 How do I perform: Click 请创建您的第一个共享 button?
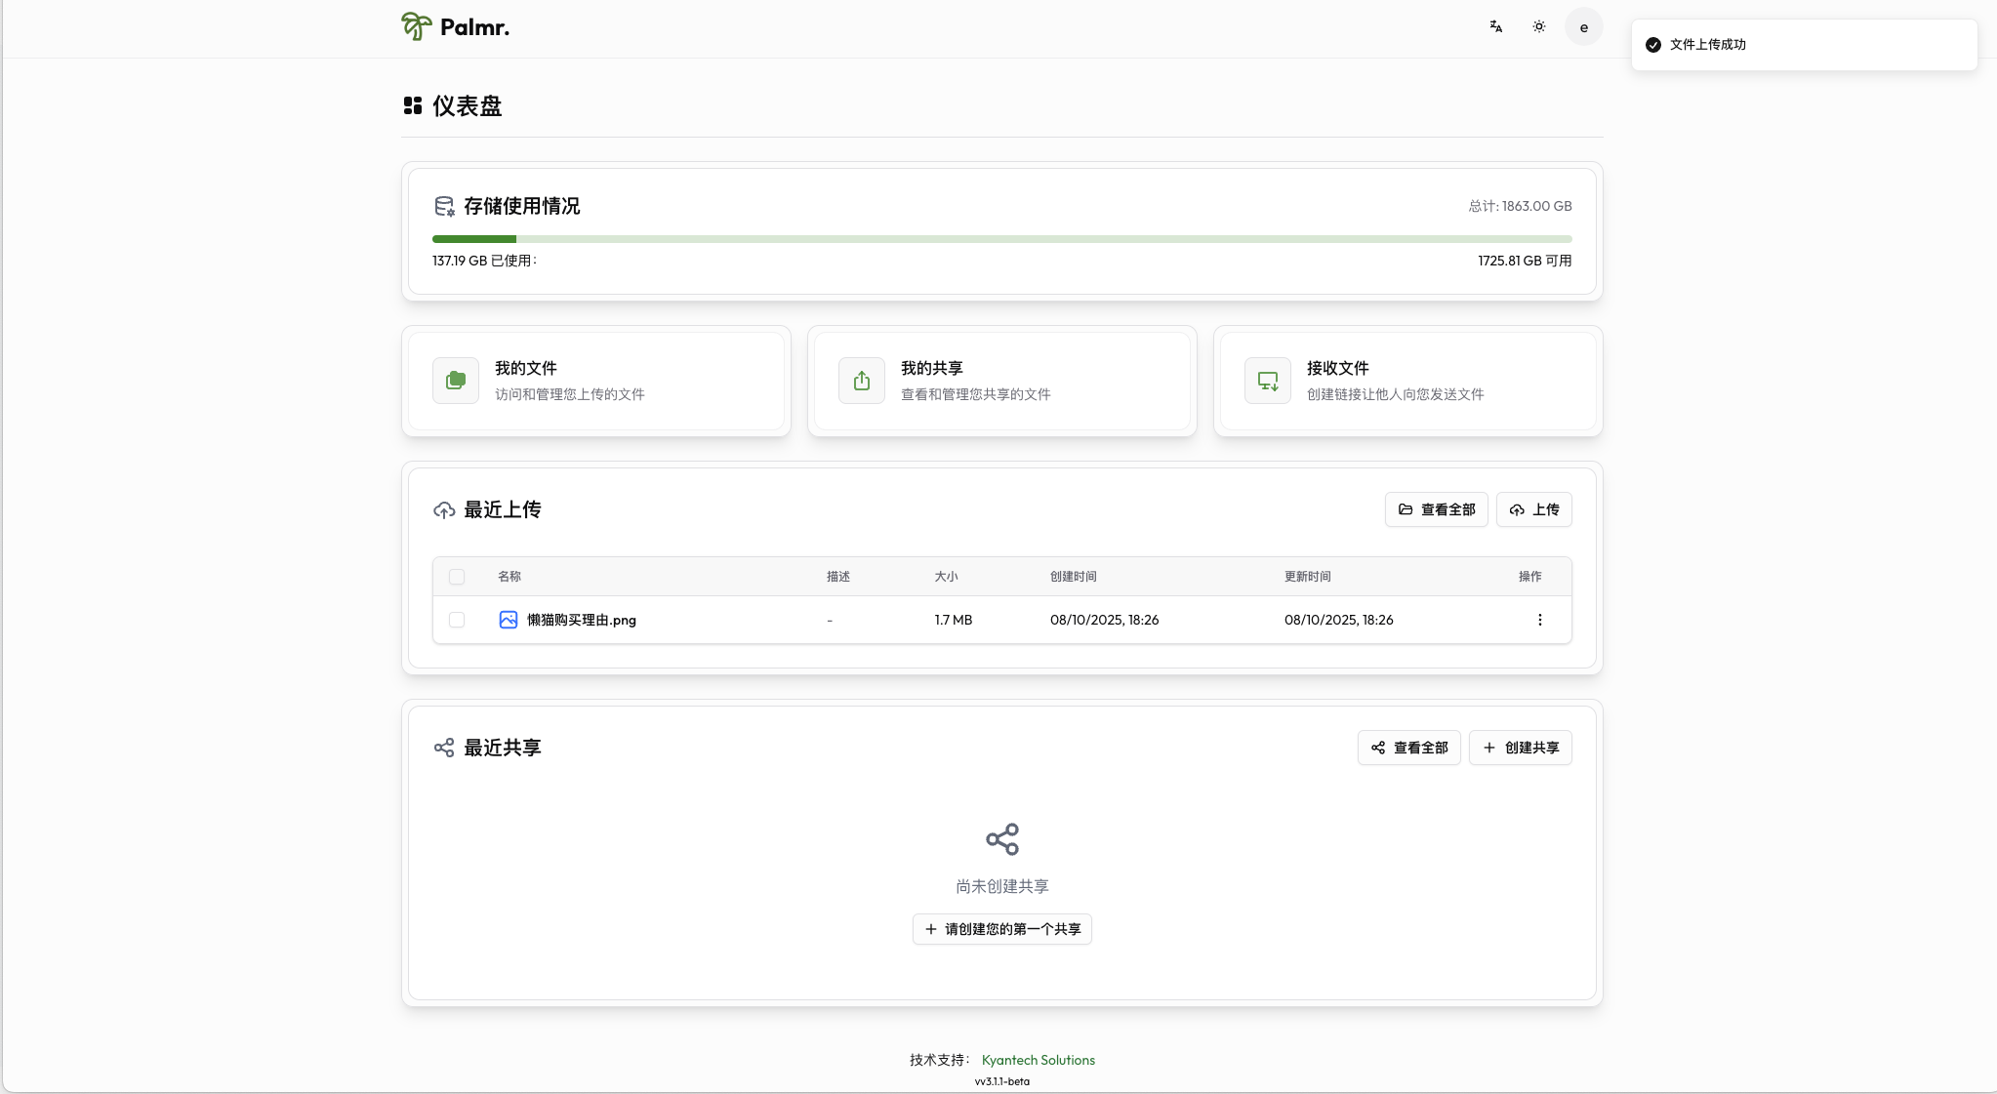(x=1002, y=929)
